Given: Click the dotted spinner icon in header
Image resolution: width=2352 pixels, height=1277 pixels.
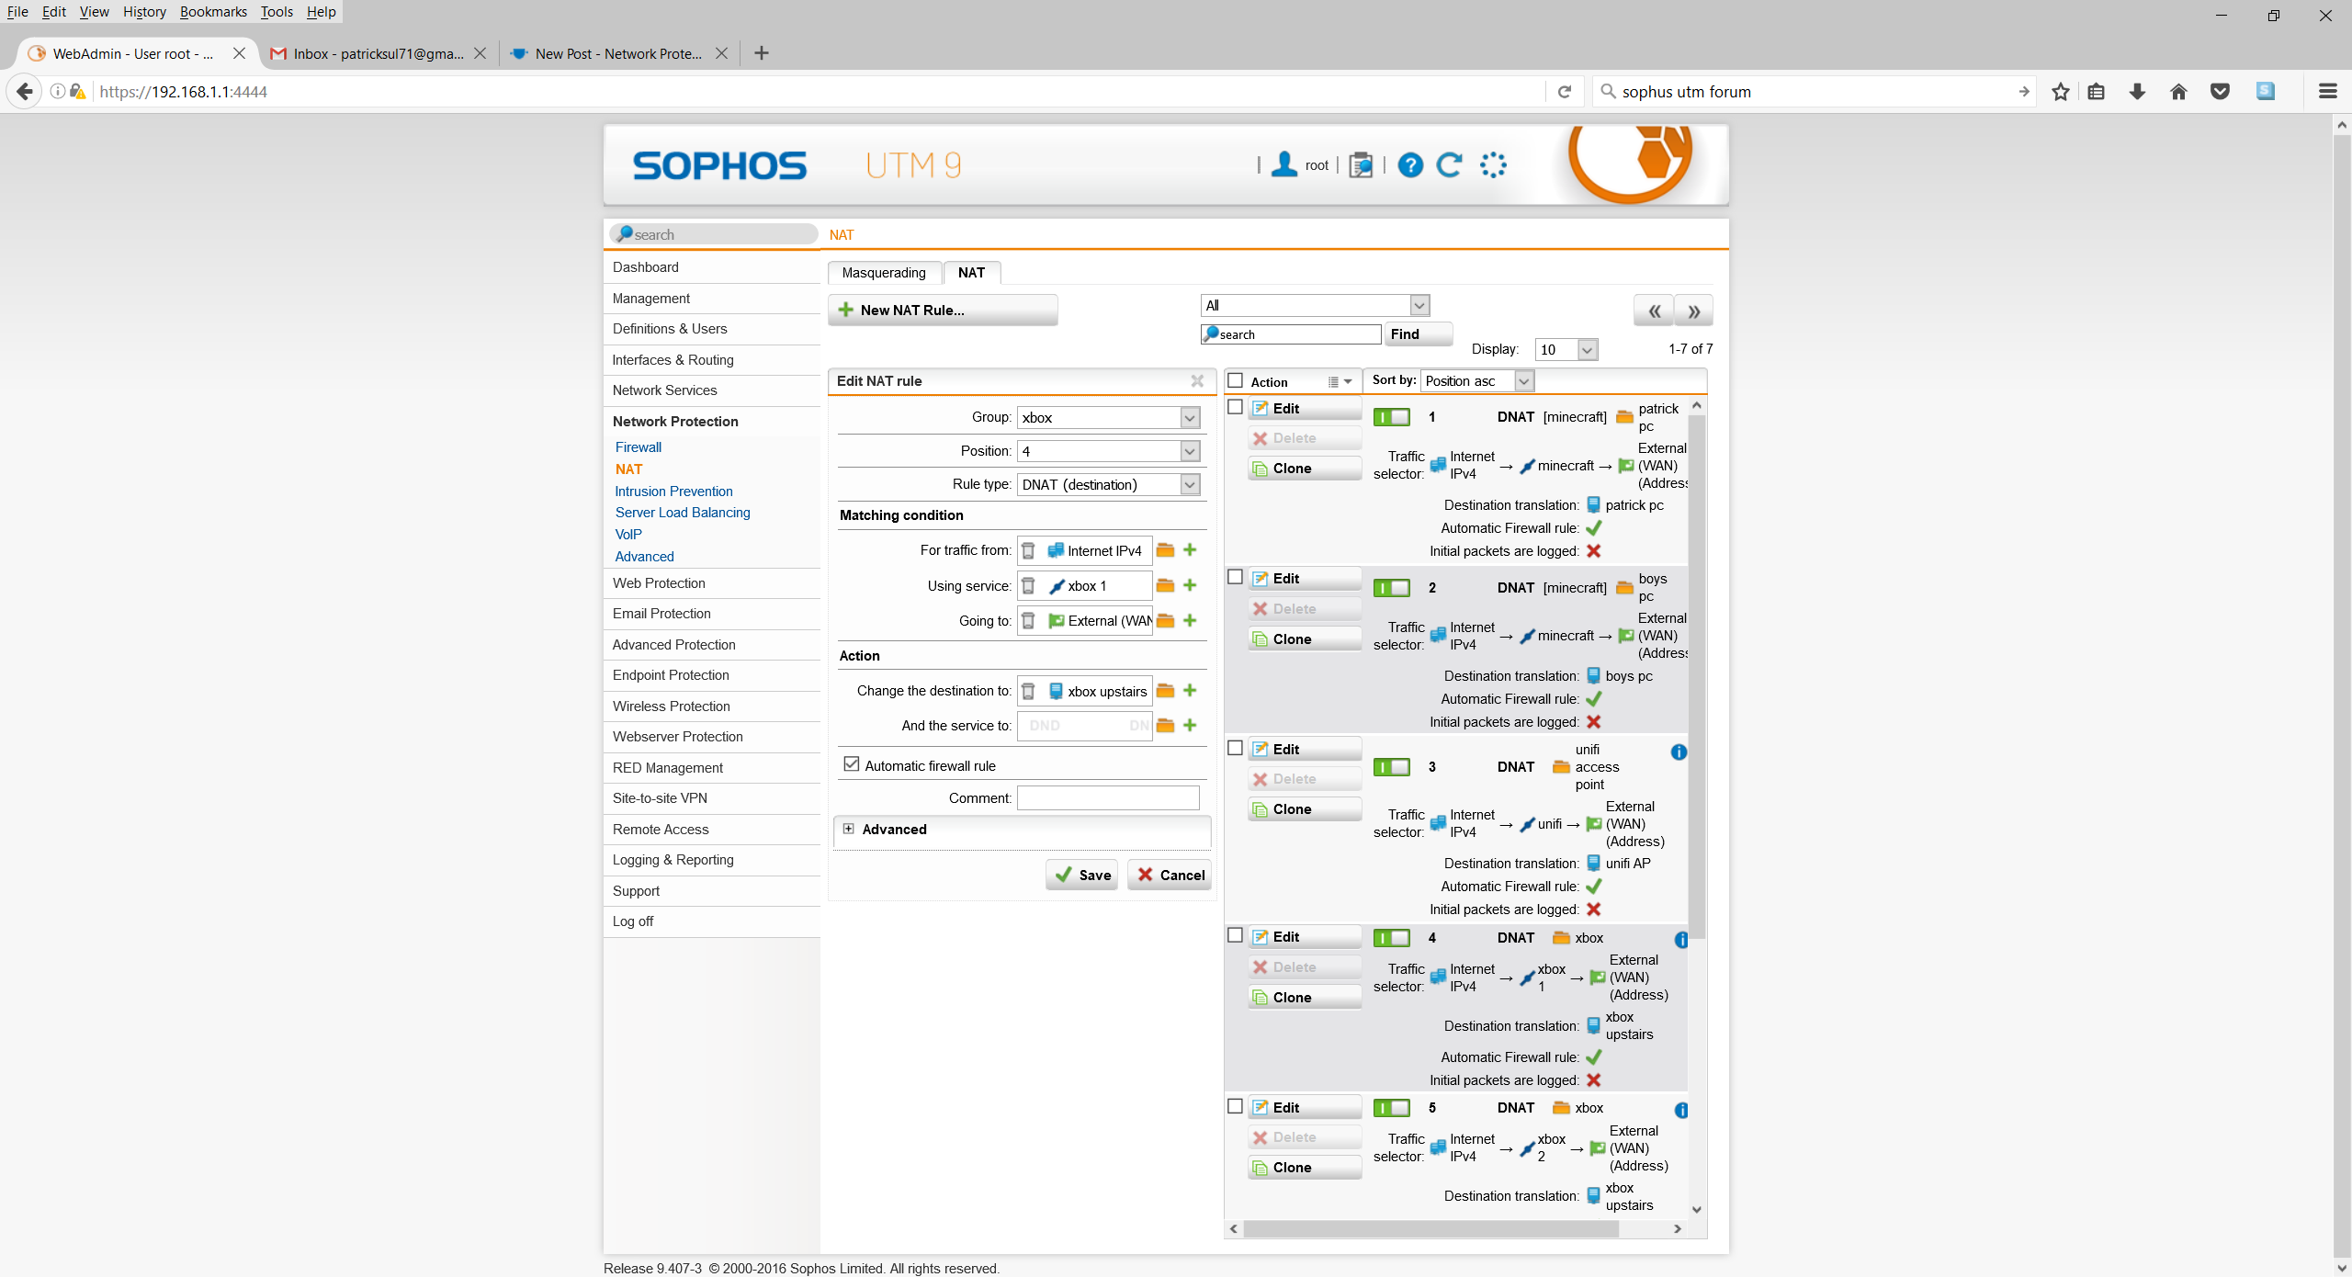Looking at the screenshot, I should tap(1493, 165).
